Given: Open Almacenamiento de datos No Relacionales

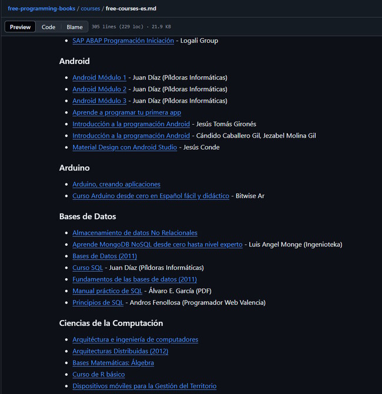Looking at the screenshot, I should click(x=135, y=233).
